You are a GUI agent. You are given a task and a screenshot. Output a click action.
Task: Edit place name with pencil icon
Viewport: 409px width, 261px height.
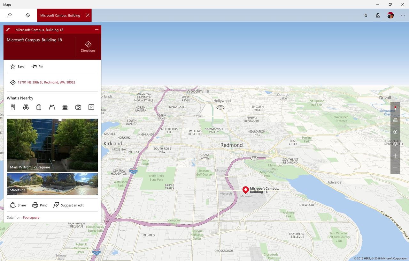pyautogui.click(x=8, y=30)
